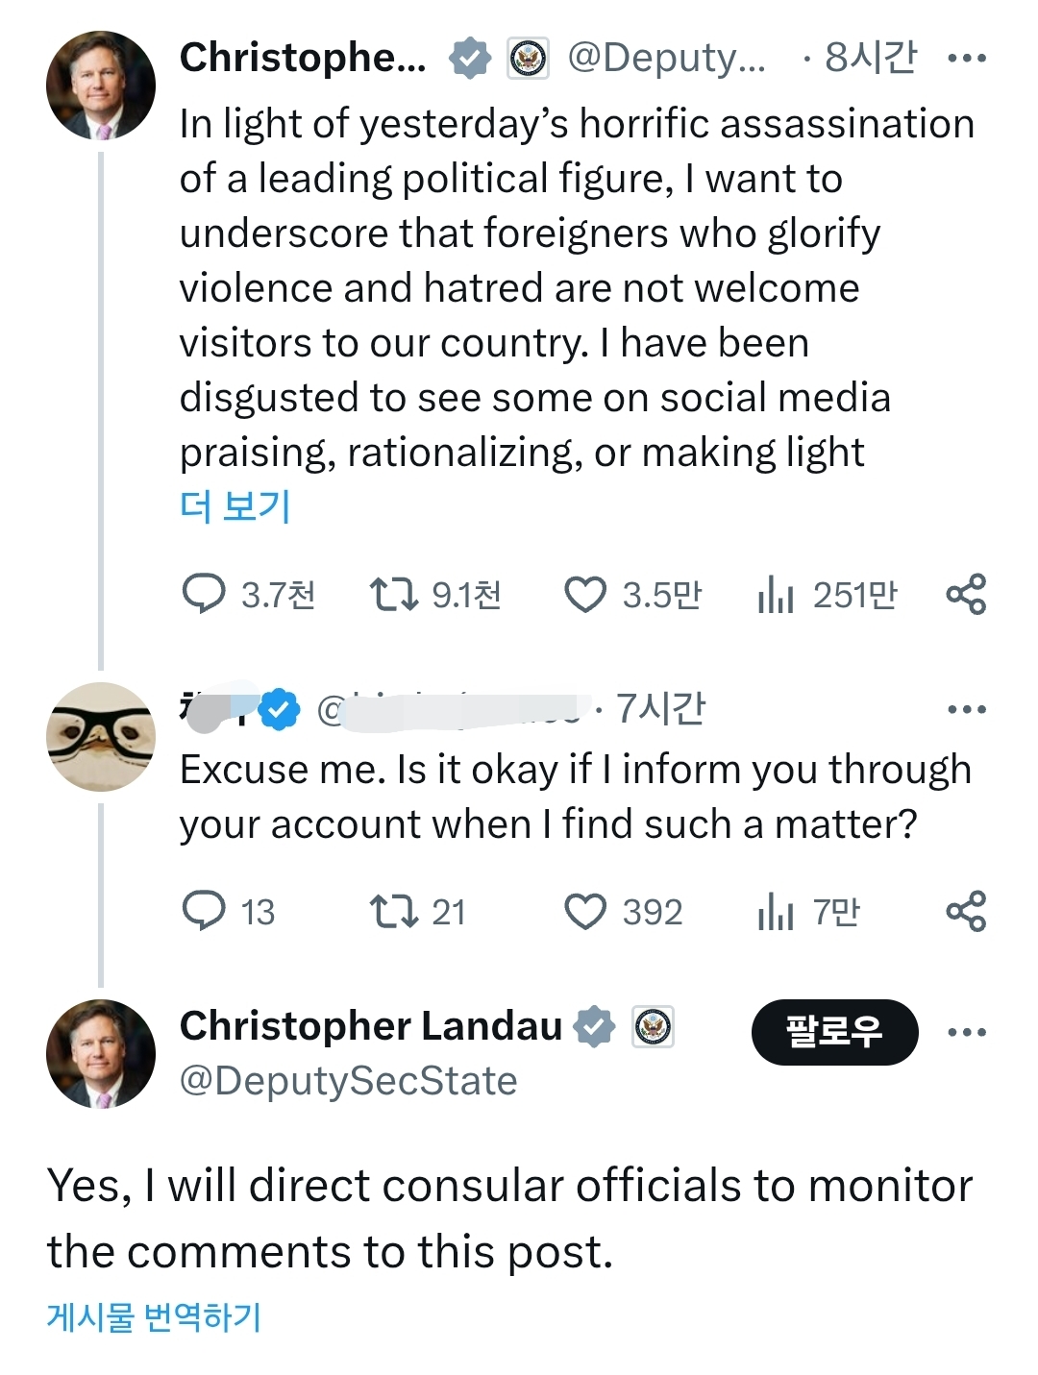Translate the post via 게시물 번역하기
Image resolution: width=1038 pixels, height=1375 pixels.
(x=154, y=1316)
